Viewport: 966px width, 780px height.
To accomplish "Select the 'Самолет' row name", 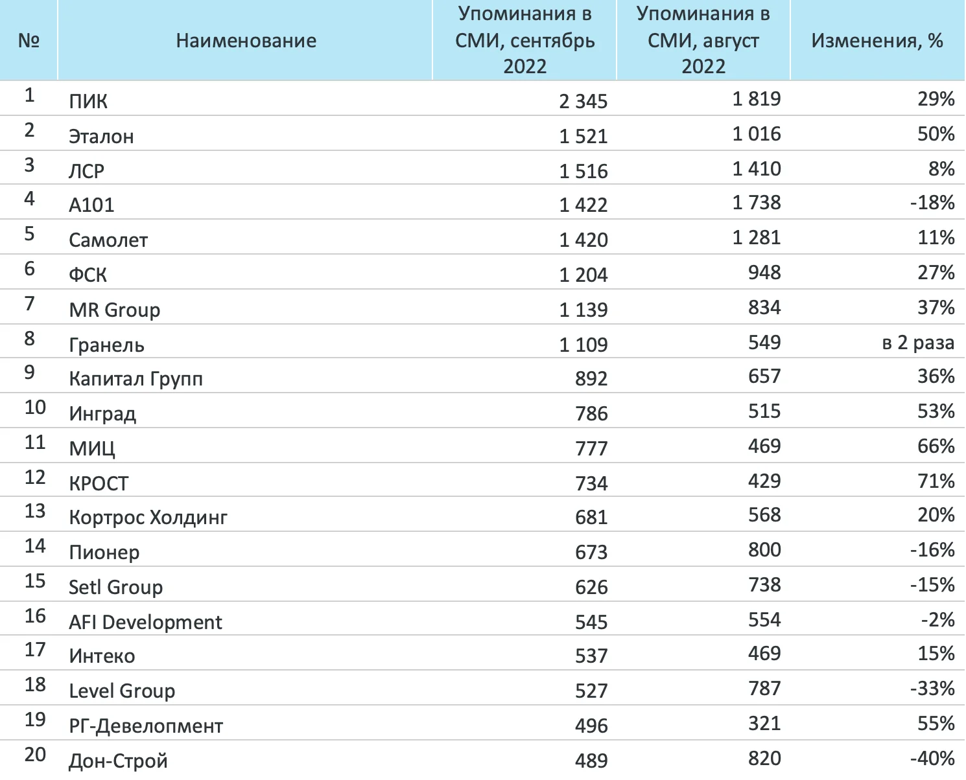I will pos(108,240).
